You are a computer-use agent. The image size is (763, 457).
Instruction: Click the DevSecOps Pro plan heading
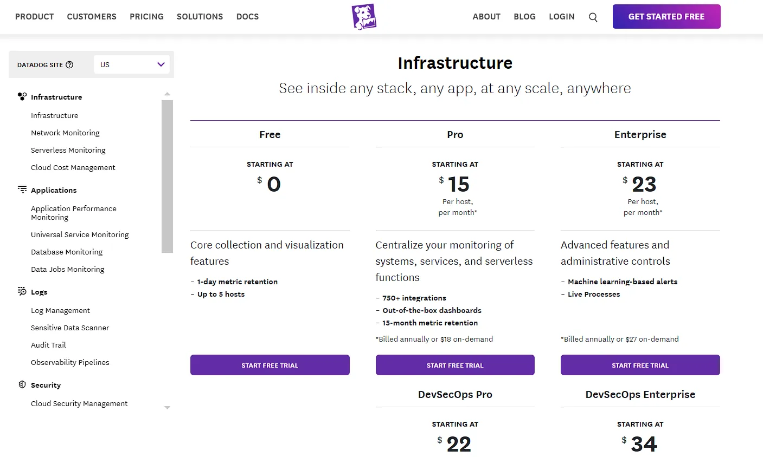(x=455, y=394)
